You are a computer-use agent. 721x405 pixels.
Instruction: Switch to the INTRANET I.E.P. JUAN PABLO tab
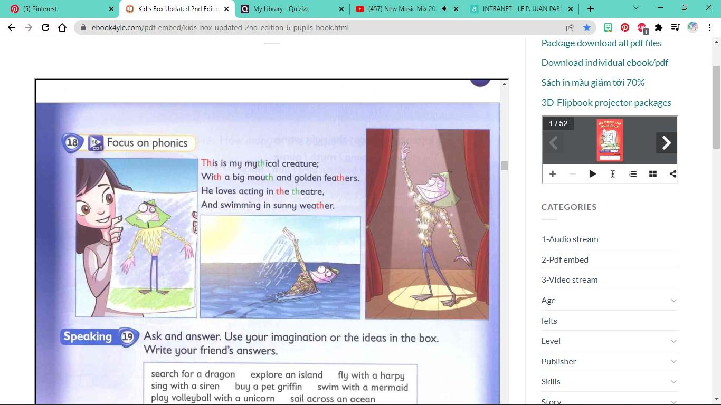coord(522,9)
